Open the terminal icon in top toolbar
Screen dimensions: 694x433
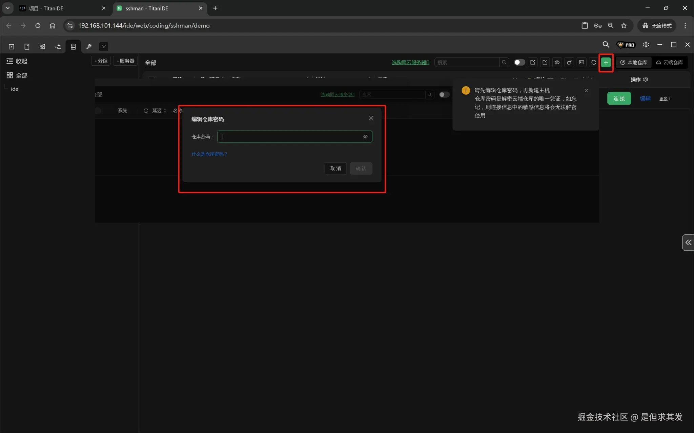[11, 46]
